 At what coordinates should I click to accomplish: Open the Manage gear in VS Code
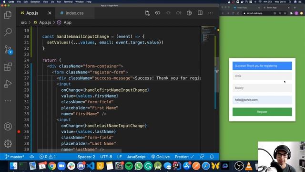[x=8, y=143]
